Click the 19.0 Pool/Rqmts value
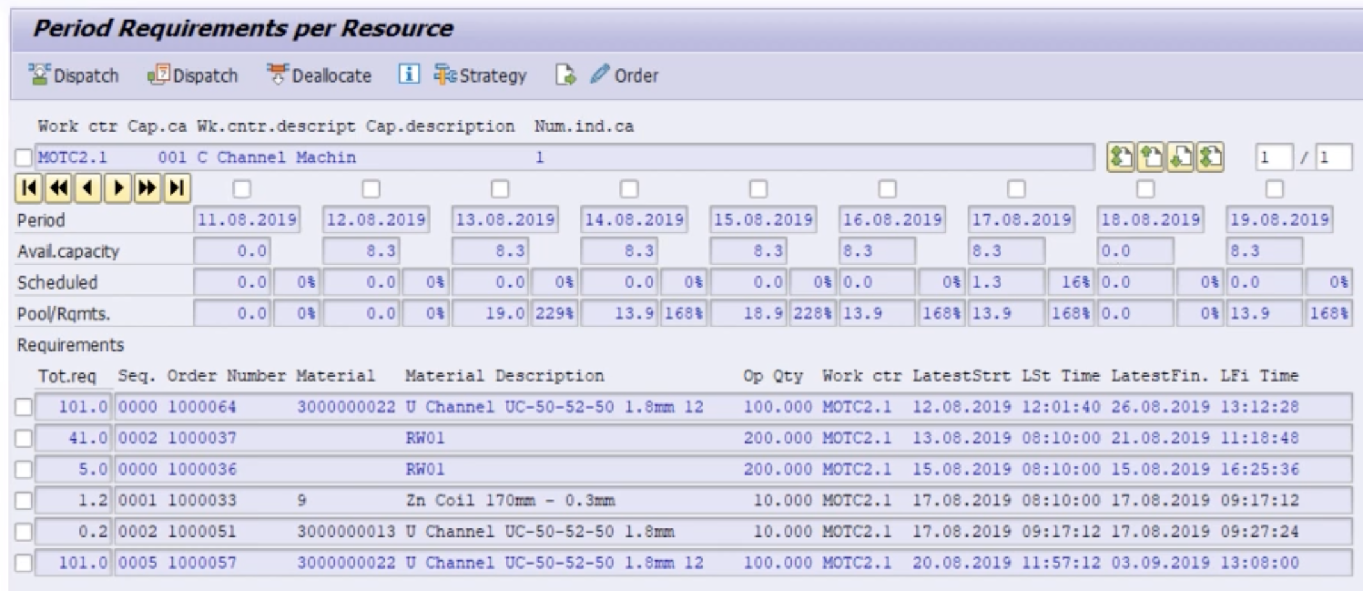The image size is (1363, 591). (490, 313)
